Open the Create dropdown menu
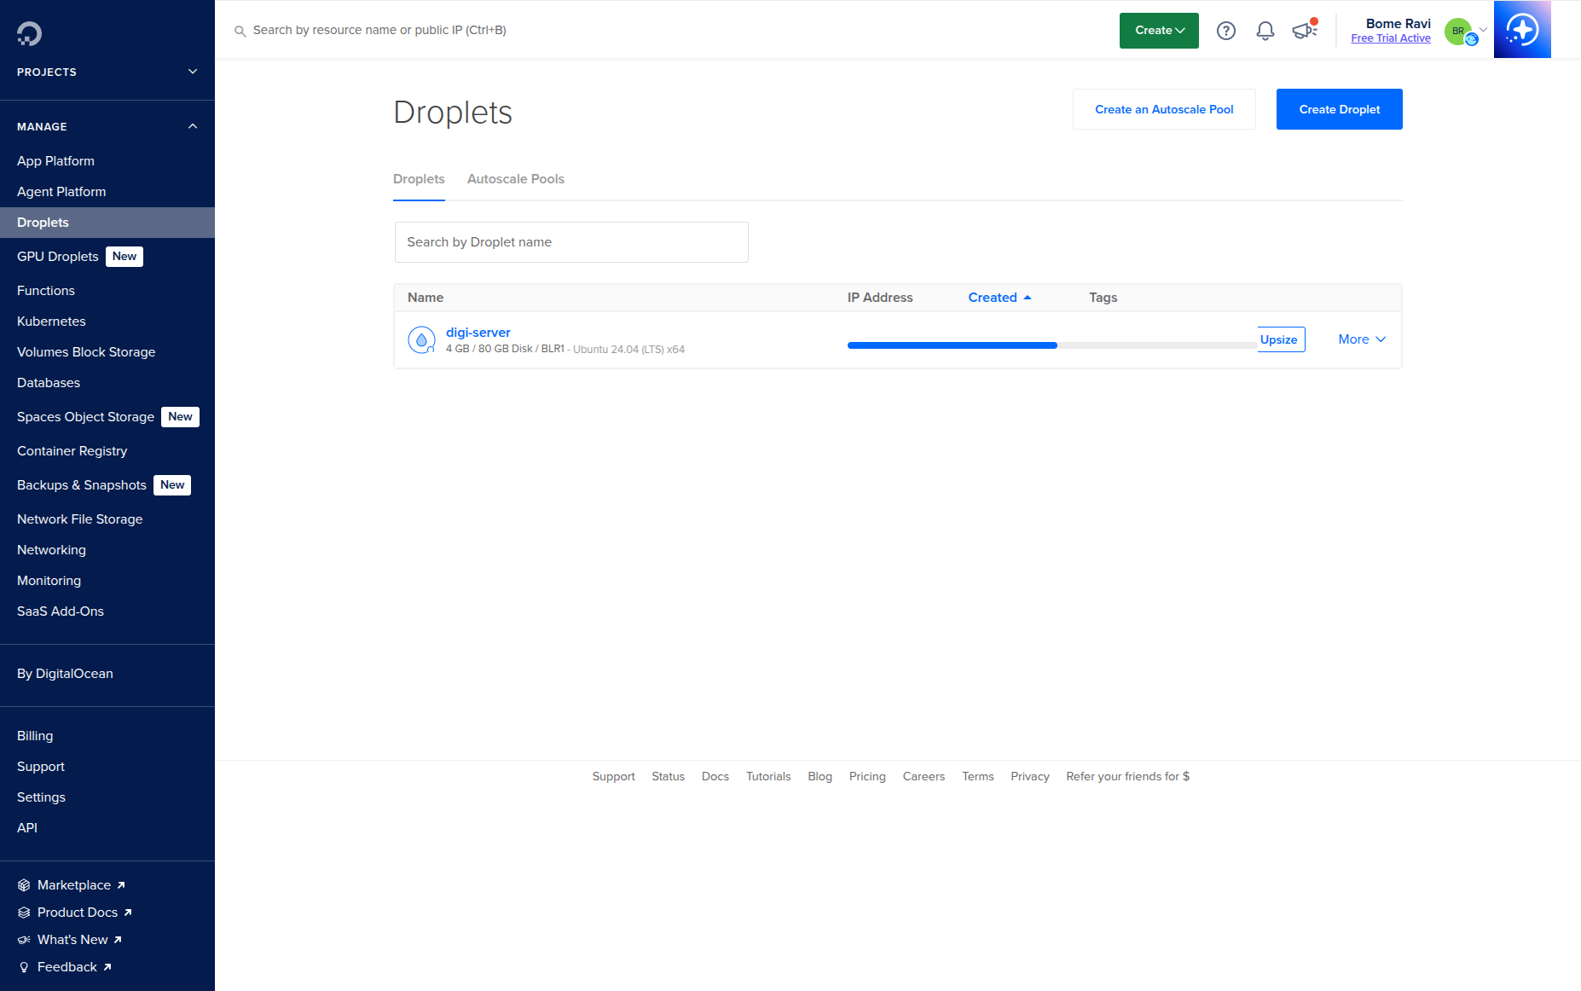 [1158, 30]
